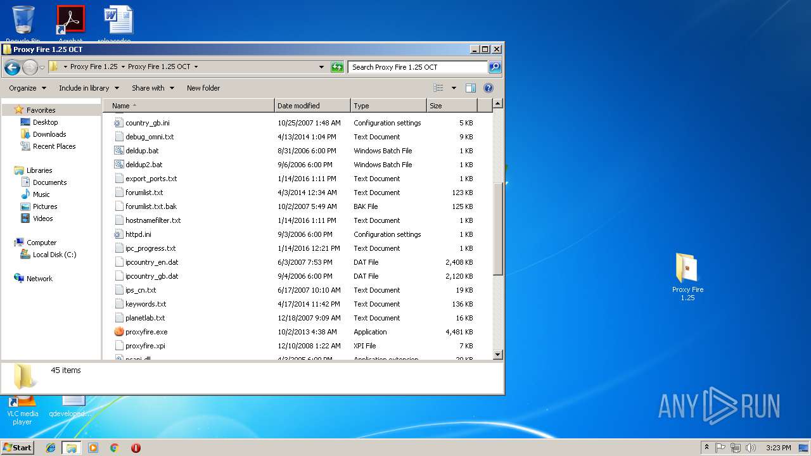
Task: Select hostnamefilter.txt file
Action: coord(153,220)
